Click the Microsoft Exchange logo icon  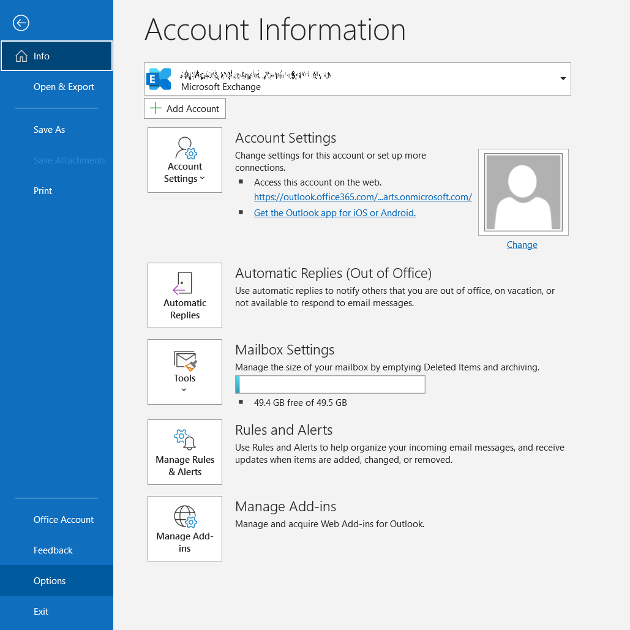click(x=159, y=79)
